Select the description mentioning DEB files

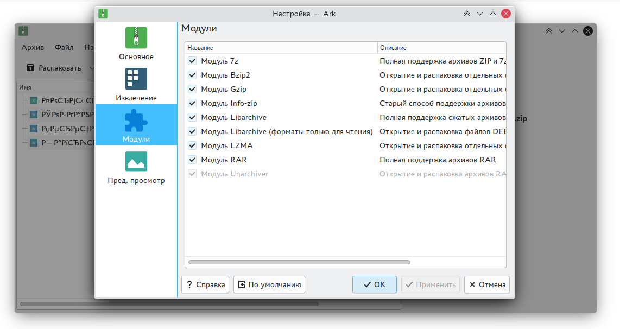click(x=442, y=132)
